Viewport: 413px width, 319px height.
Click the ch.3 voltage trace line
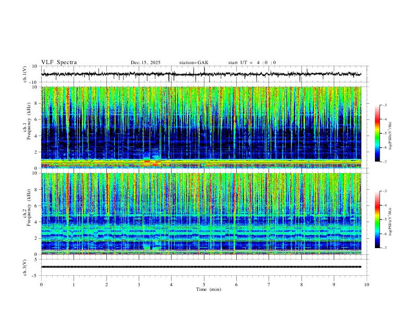click(201, 267)
